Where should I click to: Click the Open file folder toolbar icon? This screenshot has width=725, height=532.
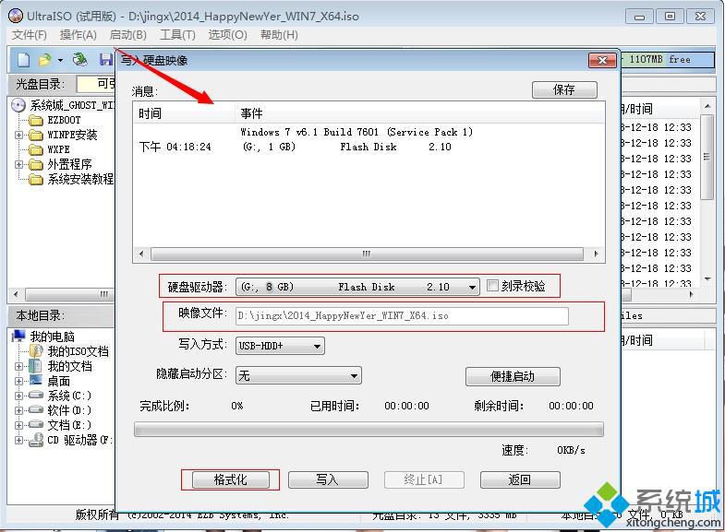[43, 60]
